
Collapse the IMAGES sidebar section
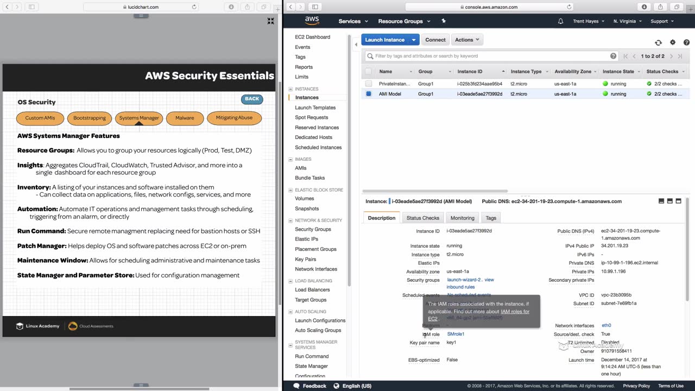(290, 159)
